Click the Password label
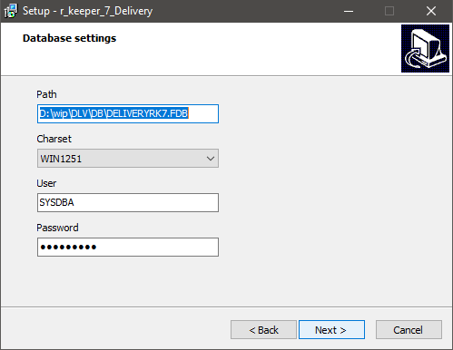The height and width of the screenshot is (350, 453). point(57,228)
